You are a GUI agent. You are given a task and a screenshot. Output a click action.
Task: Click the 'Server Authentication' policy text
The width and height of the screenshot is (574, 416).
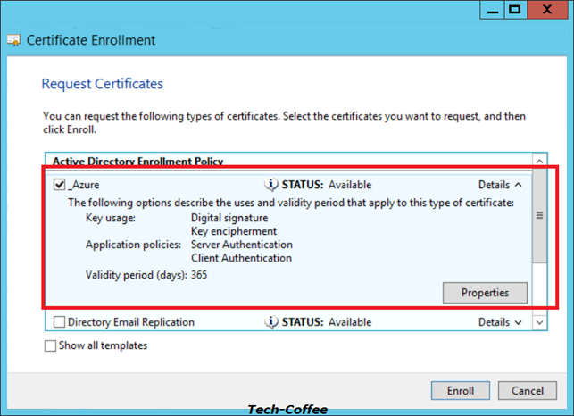(242, 245)
